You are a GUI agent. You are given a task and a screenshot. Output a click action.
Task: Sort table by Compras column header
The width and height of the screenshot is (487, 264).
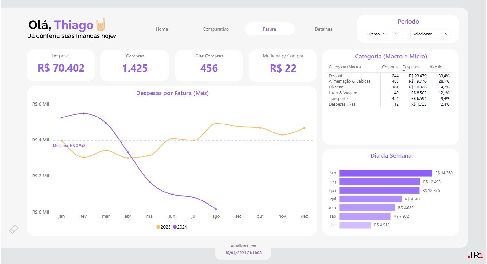(x=390, y=67)
